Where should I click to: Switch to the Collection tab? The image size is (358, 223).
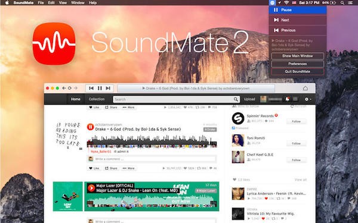[97, 99]
